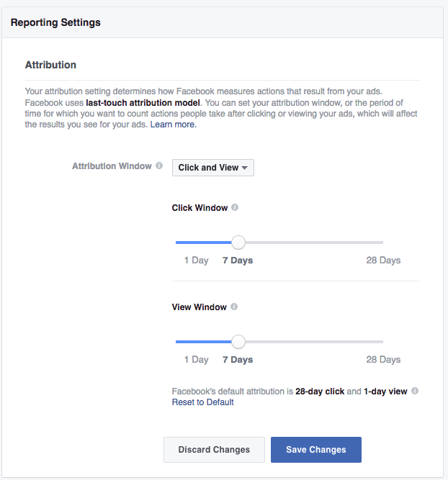The width and height of the screenshot is (448, 480).
Task: Select 7 Days label under View Window
Action: (238, 359)
